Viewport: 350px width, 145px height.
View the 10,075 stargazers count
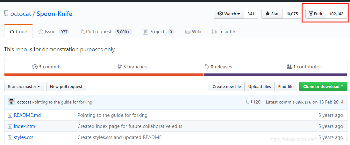(292, 14)
